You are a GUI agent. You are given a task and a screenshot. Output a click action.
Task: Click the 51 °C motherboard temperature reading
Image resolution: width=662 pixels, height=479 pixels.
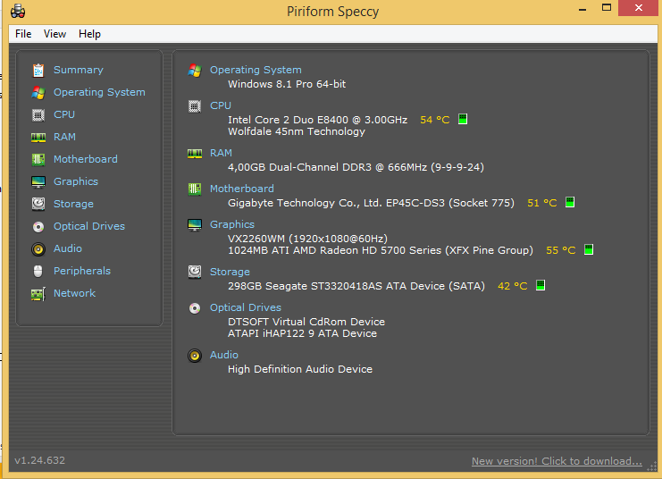pyautogui.click(x=542, y=203)
